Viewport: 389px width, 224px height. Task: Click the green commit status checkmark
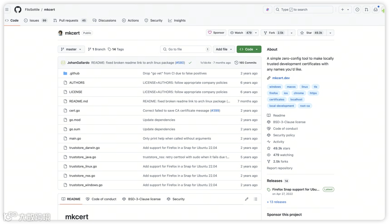pyautogui.click(x=190, y=63)
